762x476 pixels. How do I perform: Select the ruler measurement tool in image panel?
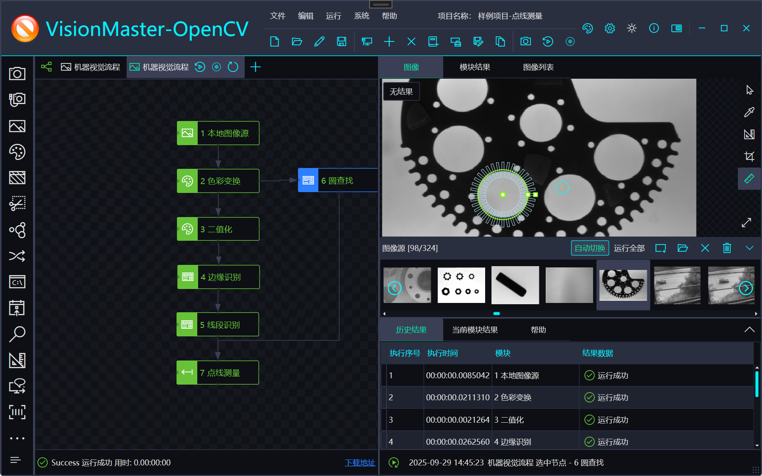point(749,179)
